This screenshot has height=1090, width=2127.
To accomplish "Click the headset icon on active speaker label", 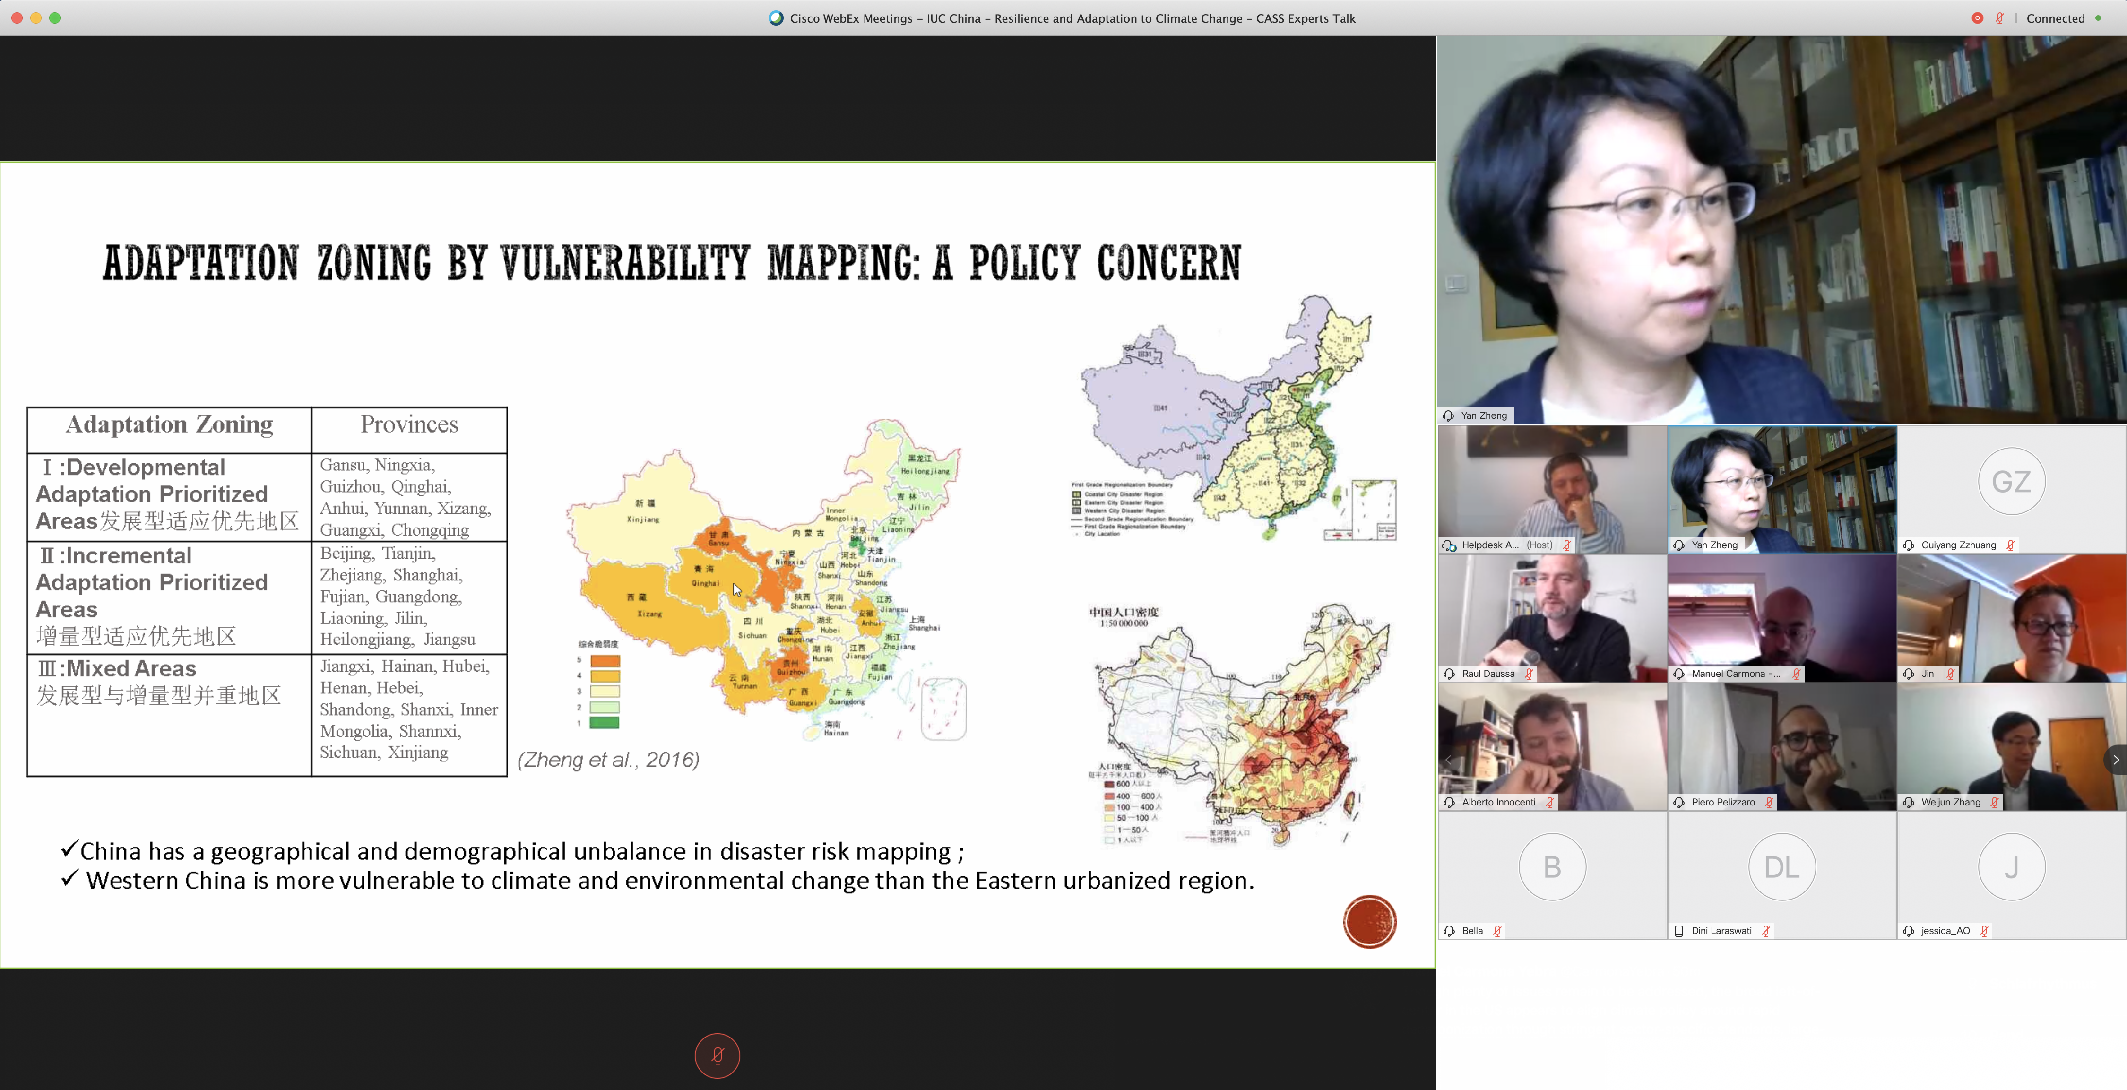I will [1449, 415].
